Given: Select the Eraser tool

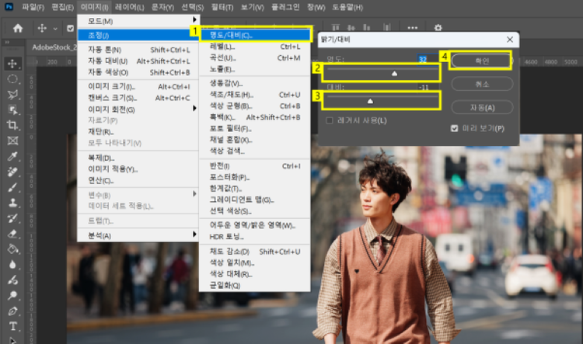Looking at the screenshot, I should [12, 234].
